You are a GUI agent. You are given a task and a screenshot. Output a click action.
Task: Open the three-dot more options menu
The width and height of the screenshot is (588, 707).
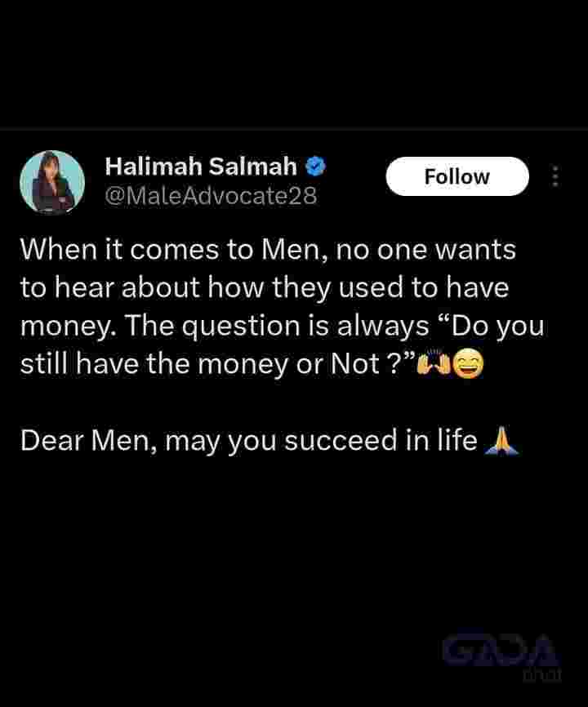pyautogui.click(x=555, y=176)
